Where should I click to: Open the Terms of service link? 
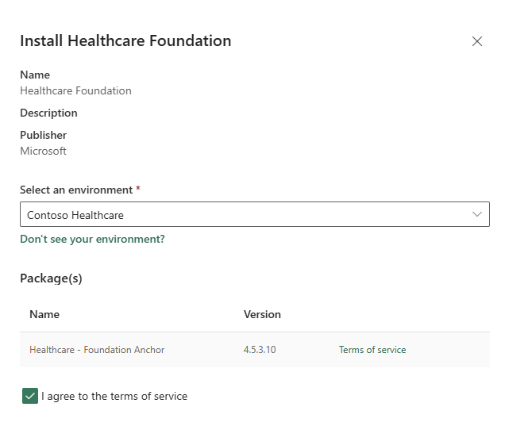click(372, 350)
